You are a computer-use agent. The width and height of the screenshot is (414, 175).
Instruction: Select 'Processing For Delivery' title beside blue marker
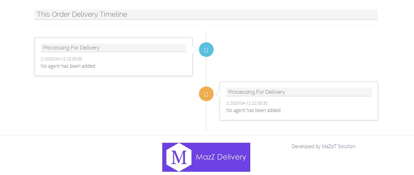tap(71, 48)
